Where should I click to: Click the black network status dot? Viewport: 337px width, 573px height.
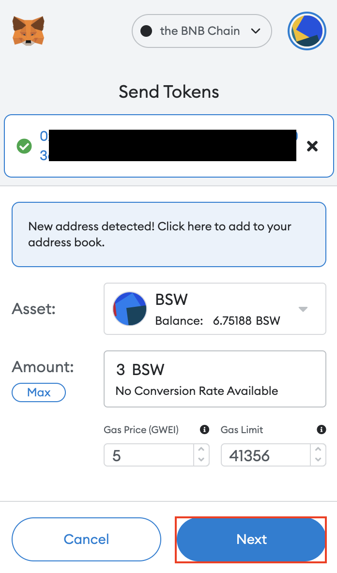pos(146,31)
